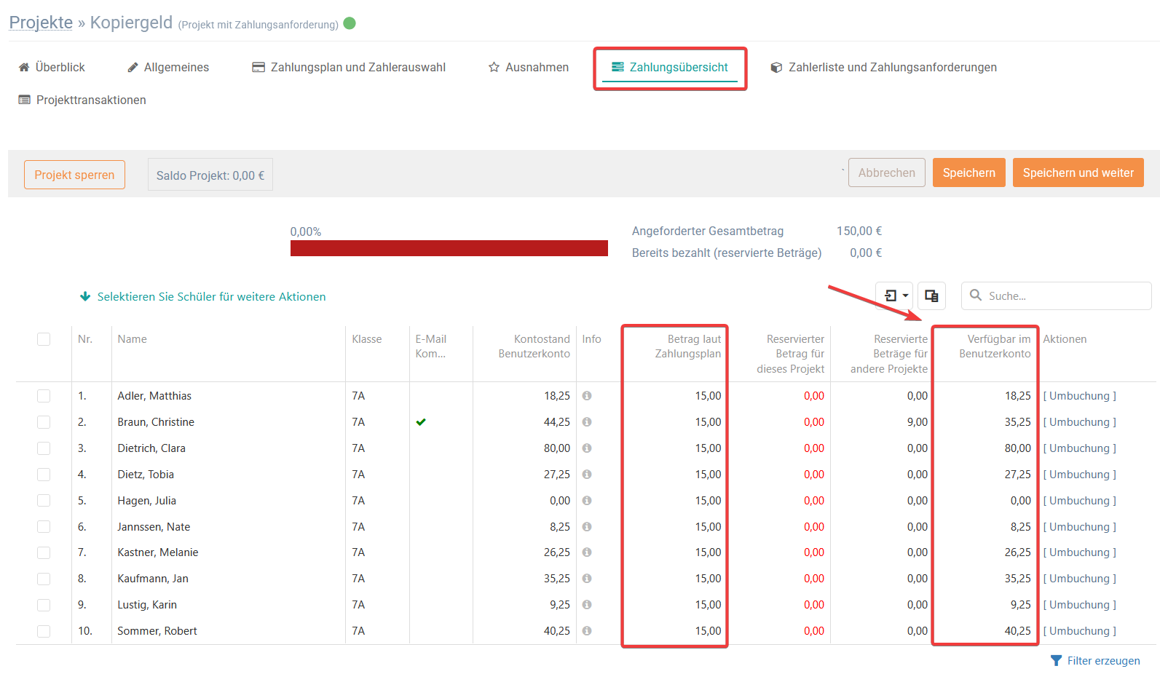The height and width of the screenshot is (674, 1160).
Task: Open info icon for Jannssen, Nate
Action: coord(587,527)
